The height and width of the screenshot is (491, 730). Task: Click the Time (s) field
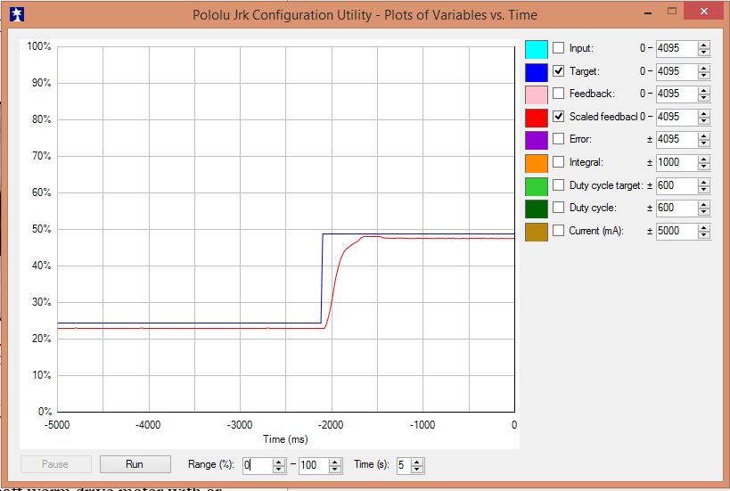(404, 465)
